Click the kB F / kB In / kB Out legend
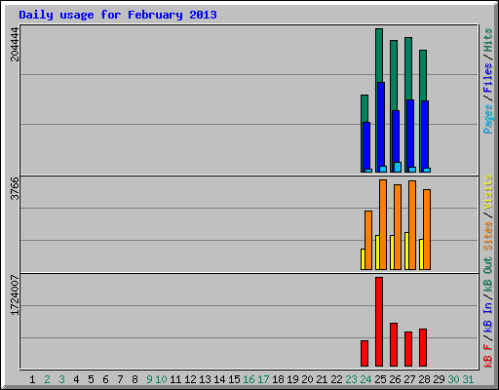Screen dimensions: 499x390 487,312
